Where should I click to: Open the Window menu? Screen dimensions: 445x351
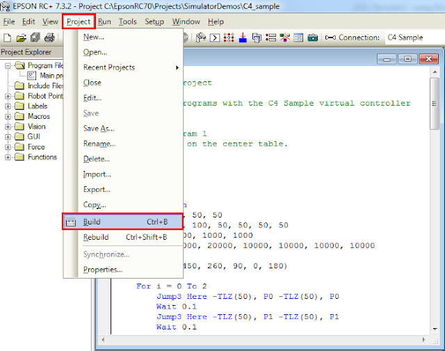[x=186, y=22]
